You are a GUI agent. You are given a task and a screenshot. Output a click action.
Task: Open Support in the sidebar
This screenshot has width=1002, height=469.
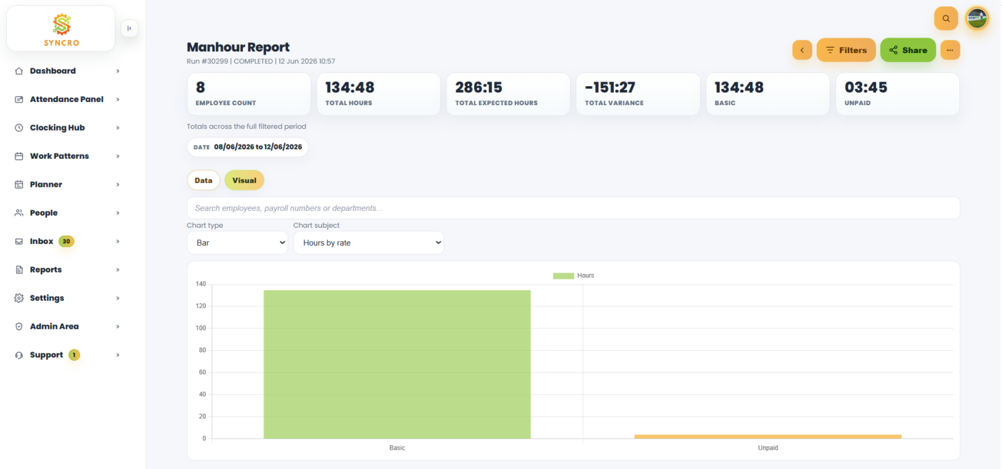46,355
